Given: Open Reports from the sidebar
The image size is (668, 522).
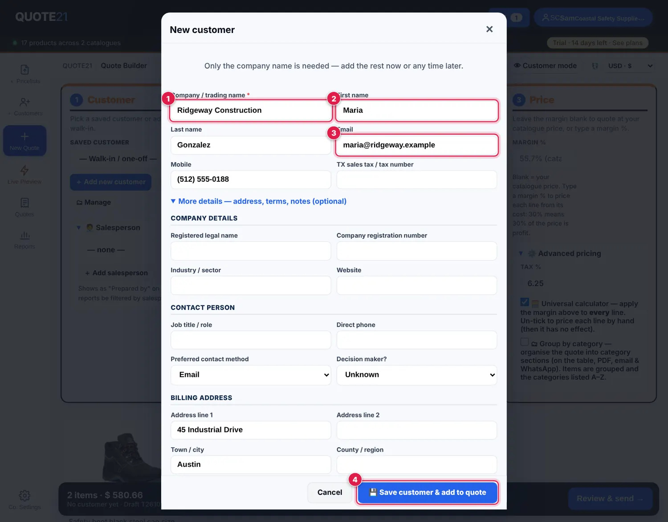Looking at the screenshot, I should (25, 240).
